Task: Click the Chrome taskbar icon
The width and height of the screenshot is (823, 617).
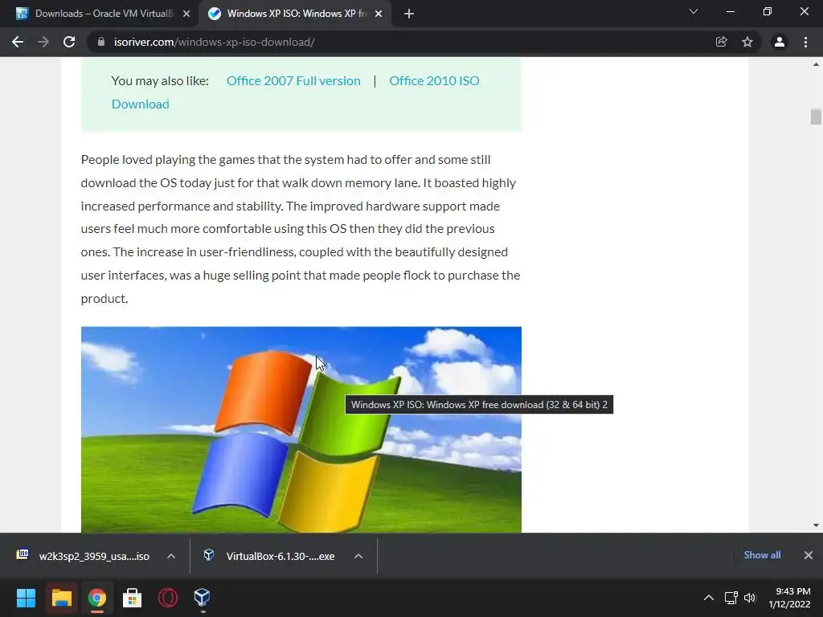Action: click(x=97, y=598)
